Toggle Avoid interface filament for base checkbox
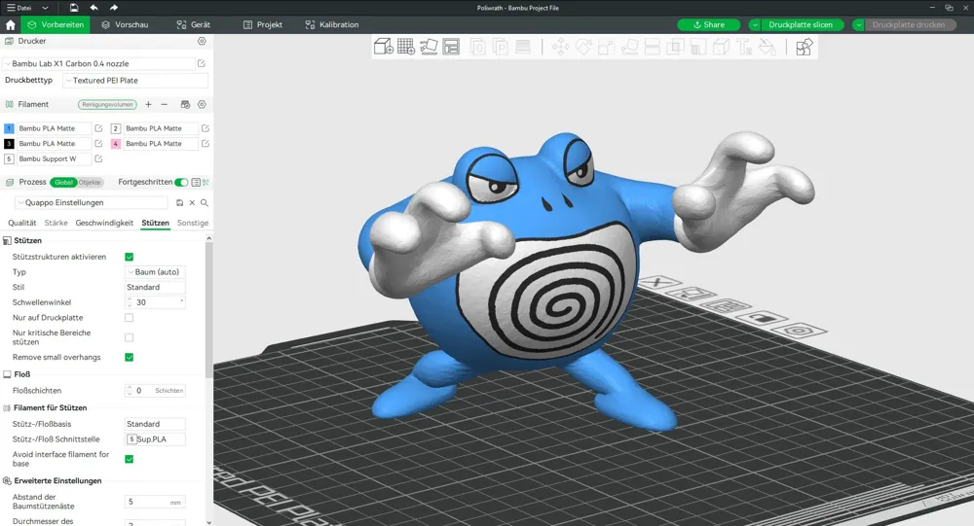The image size is (974, 526). pyautogui.click(x=130, y=459)
